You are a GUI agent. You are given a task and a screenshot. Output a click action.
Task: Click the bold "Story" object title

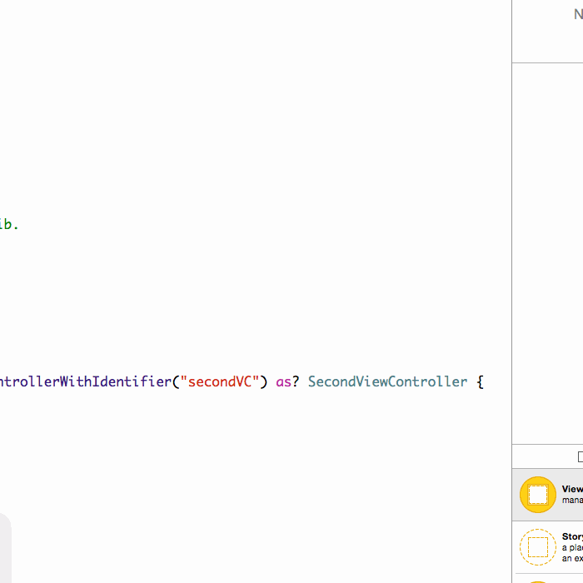[572, 537]
